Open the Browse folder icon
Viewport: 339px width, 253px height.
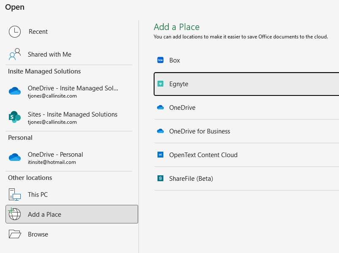point(15,234)
